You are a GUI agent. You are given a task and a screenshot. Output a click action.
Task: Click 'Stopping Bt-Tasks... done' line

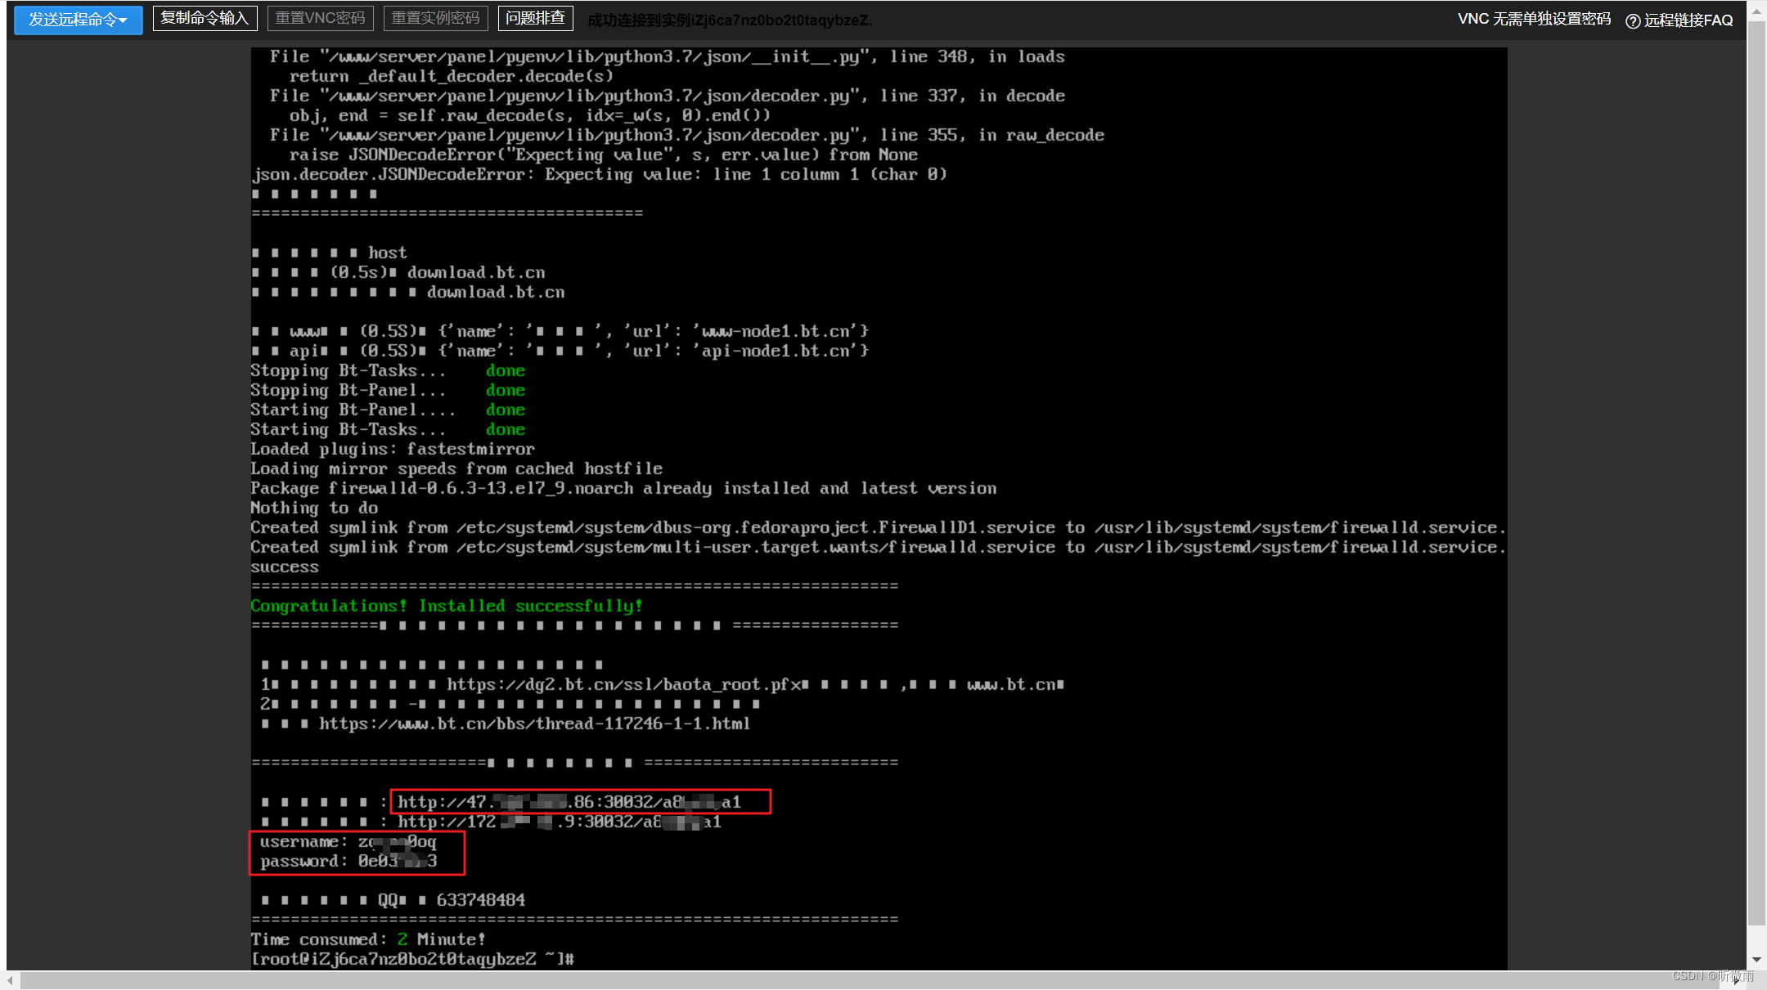pyautogui.click(x=388, y=370)
